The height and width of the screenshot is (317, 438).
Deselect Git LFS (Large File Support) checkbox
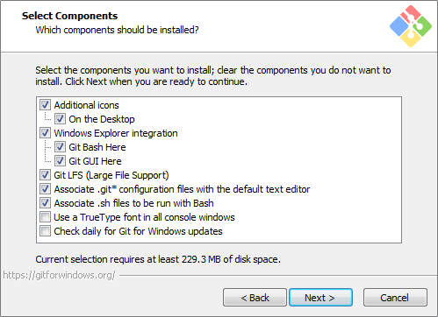coord(46,175)
